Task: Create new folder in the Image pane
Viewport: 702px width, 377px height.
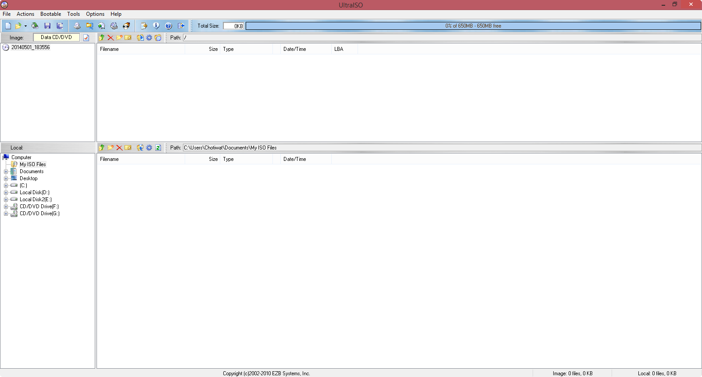Action: point(119,38)
